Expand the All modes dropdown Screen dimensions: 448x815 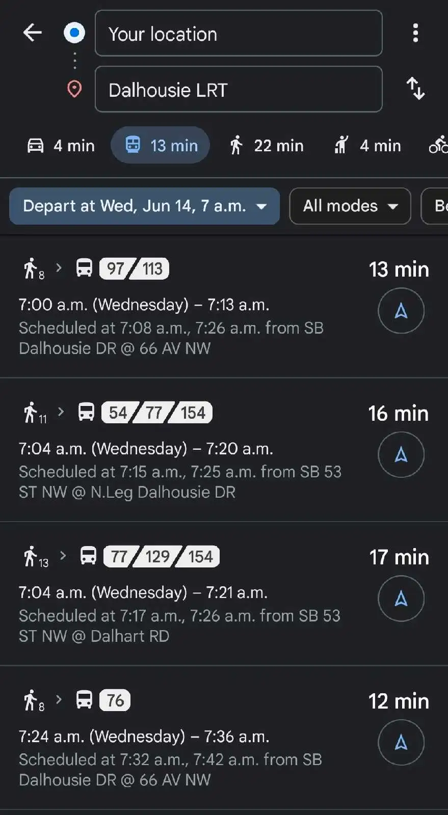[350, 206]
